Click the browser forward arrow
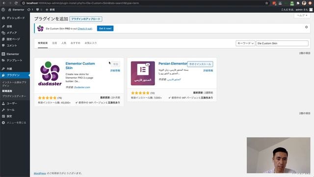The height and width of the screenshot is (177, 314). click(x=10, y=3)
